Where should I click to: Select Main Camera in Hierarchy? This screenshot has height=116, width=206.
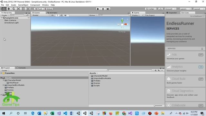click(10, 20)
